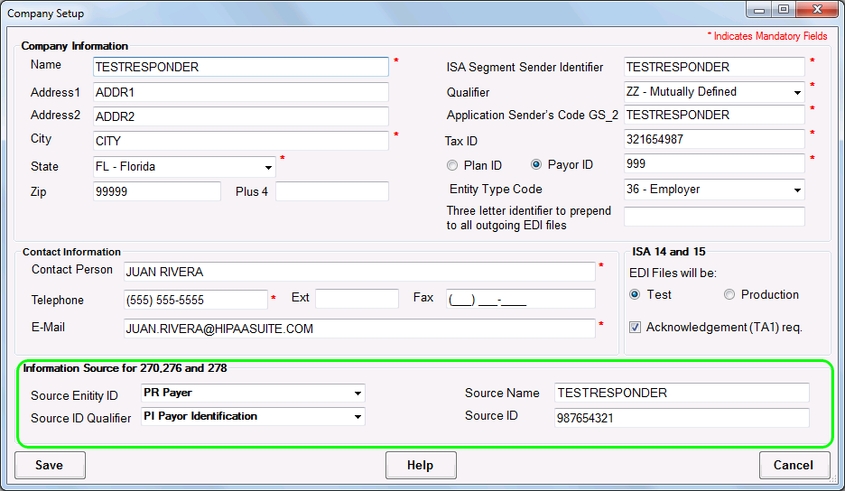
Task: Open the Help dialog button
Action: tap(420, 465)
